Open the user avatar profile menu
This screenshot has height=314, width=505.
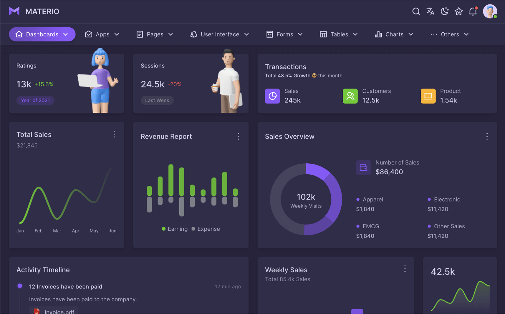click(x=490, y=12)
